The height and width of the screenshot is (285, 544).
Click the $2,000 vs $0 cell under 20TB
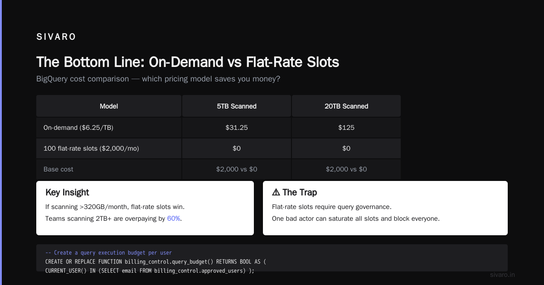click(346, 169)
